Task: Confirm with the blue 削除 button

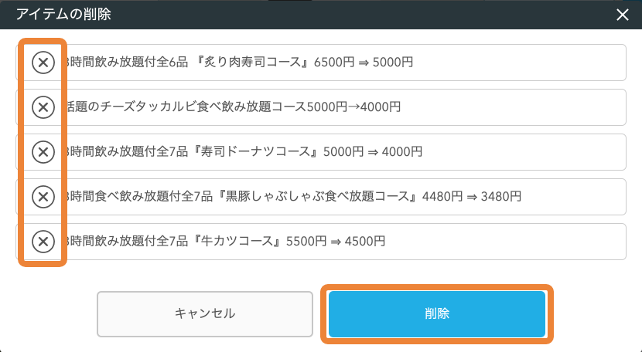Action: pos(437,313)
